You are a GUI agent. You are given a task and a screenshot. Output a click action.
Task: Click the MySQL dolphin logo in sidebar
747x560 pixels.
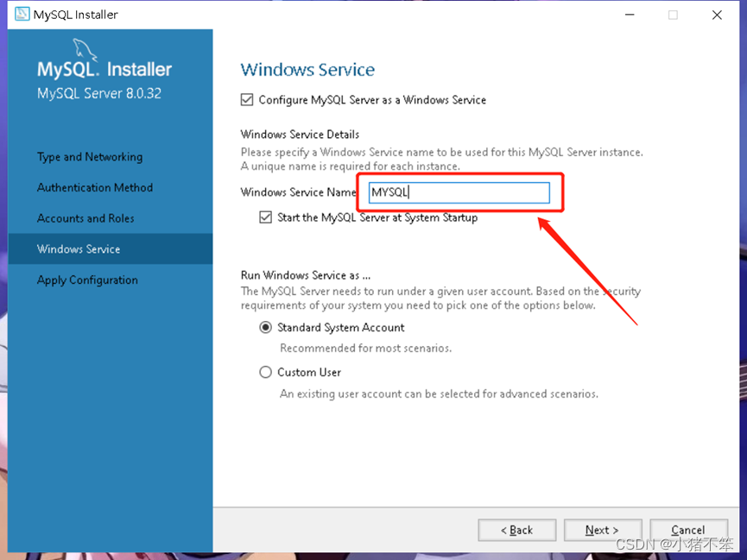[x=85, y=50]
